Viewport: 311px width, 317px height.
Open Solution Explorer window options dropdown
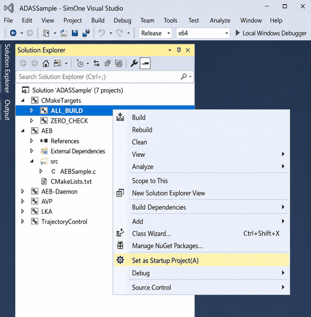[170, 50]
